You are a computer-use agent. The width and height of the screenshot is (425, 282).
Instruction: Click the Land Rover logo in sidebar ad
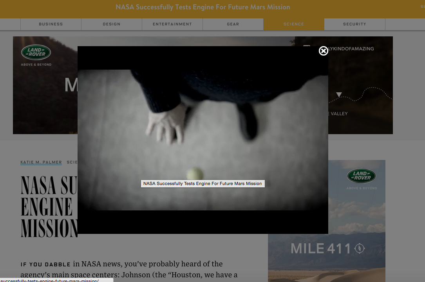tap(361, 176)
